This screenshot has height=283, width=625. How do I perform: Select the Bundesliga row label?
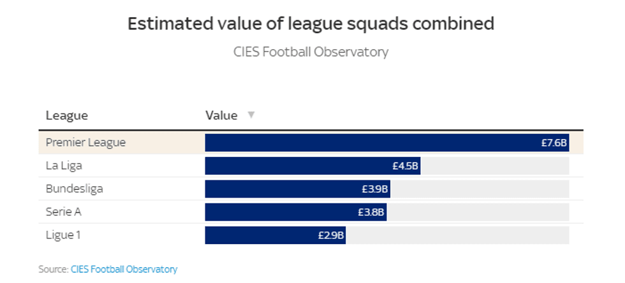(74, 189)
